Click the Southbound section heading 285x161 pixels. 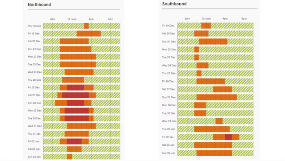(174, 4)
